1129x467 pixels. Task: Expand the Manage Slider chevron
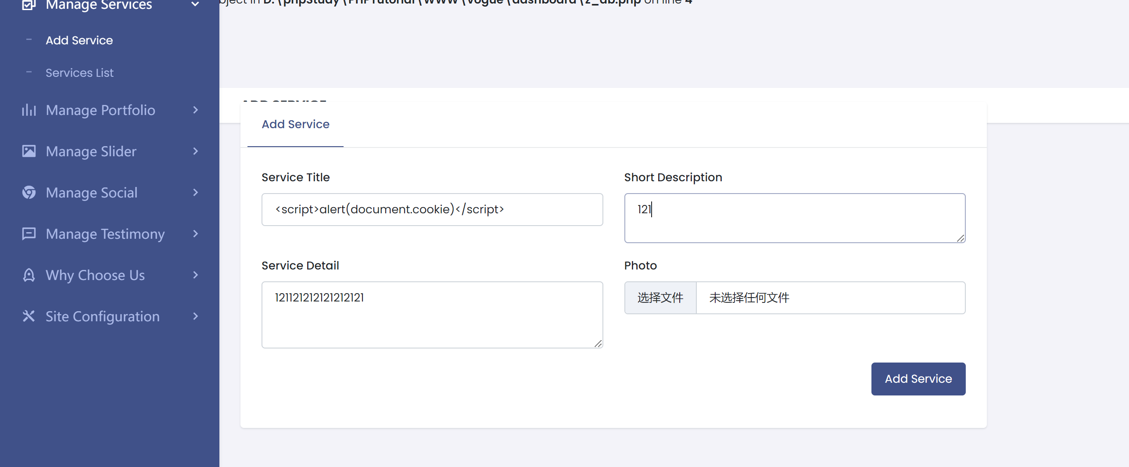pyautogui.click(x=196, y=151)
